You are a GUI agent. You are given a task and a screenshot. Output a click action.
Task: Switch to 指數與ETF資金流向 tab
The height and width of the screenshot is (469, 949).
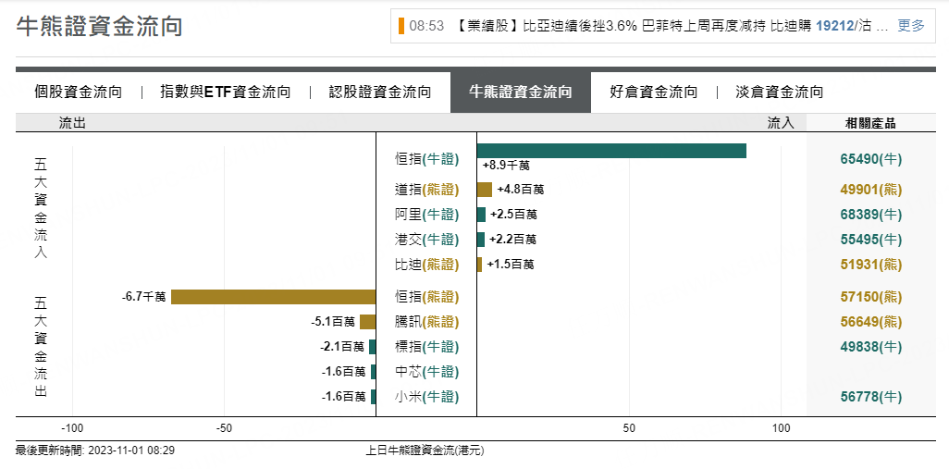226,92
